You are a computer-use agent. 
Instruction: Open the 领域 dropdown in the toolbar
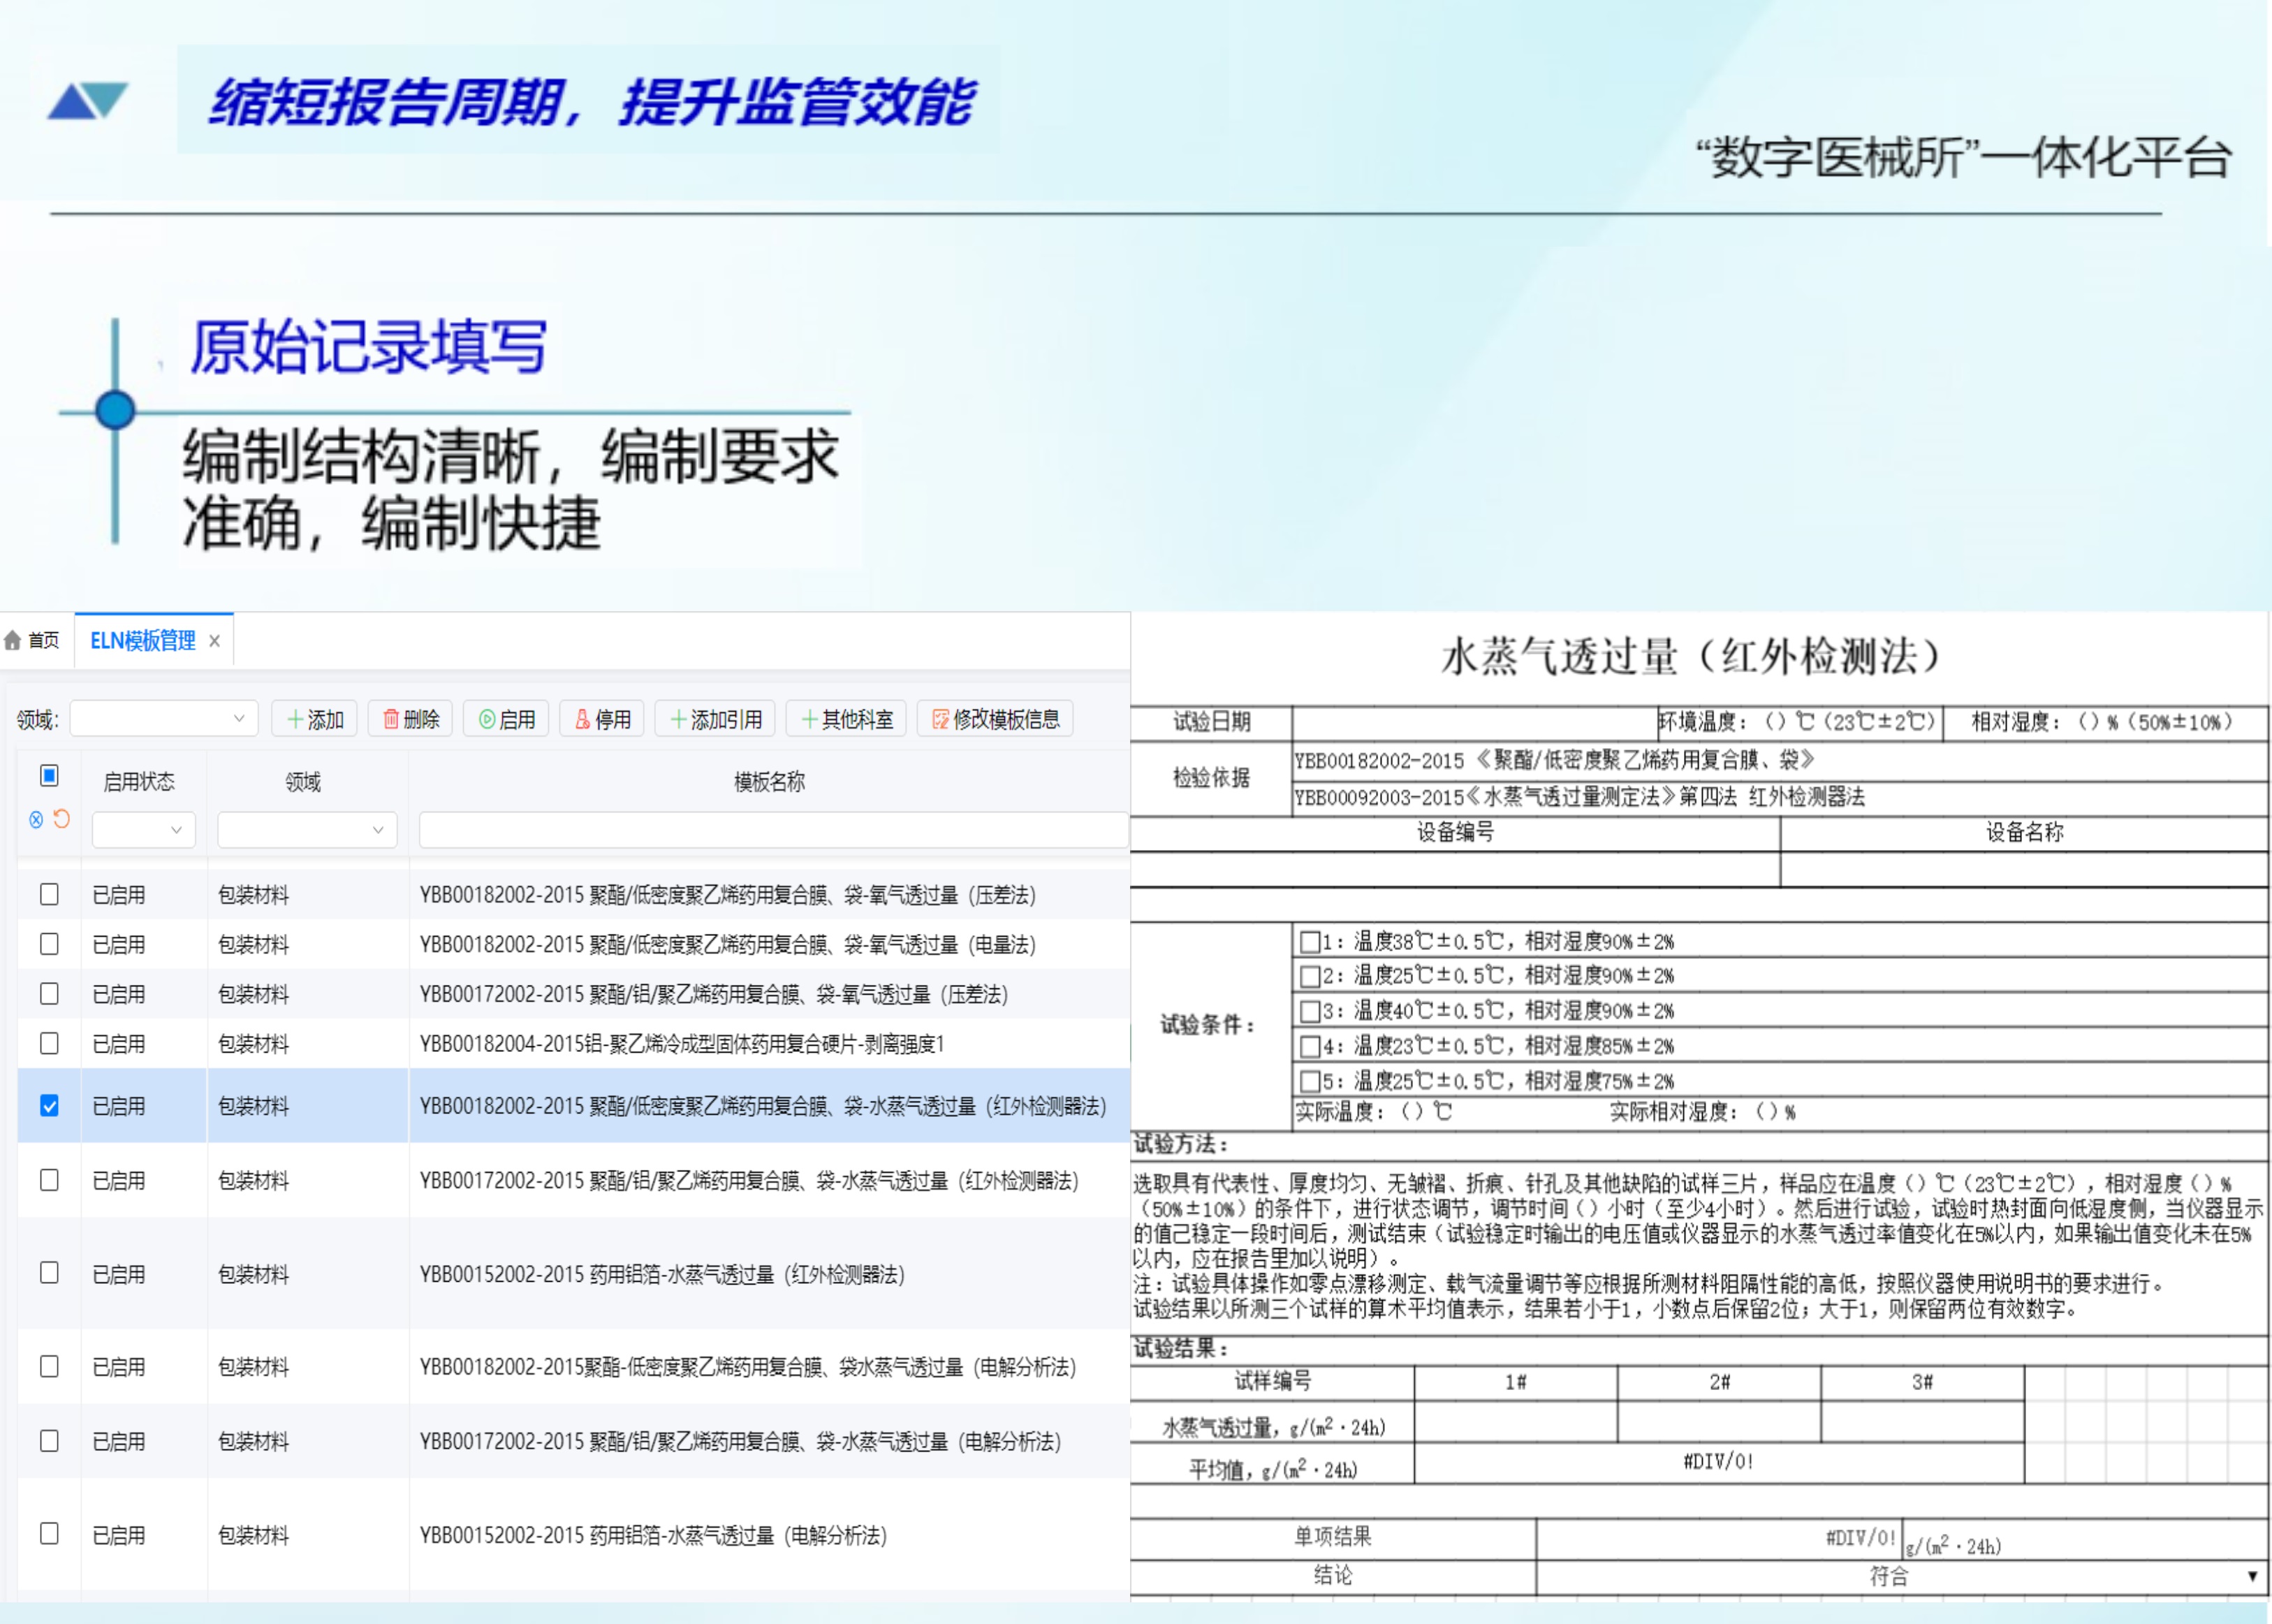point(164,718)
